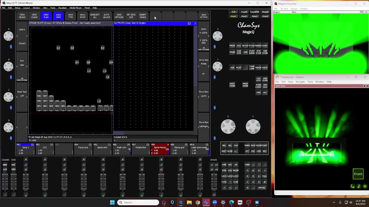Click the ENTER key on keypad
The width and height of the screenshot is (369, 207).
(x=261, y=187)
